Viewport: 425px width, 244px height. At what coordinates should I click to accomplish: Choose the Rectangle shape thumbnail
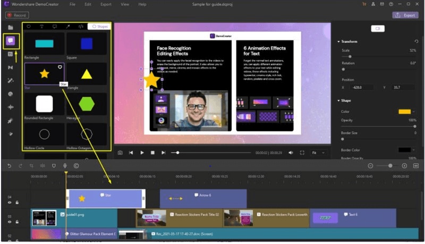click(x=45, y=44)
